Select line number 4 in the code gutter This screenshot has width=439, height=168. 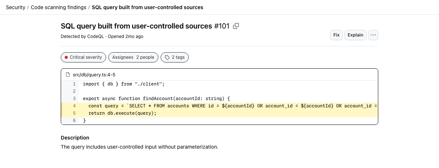[x=74, y=106]
